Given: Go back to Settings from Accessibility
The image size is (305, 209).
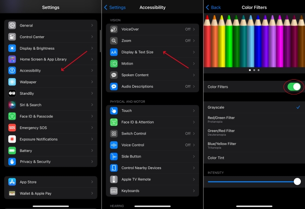Looking at the screenshot, I should pos(115,7).
